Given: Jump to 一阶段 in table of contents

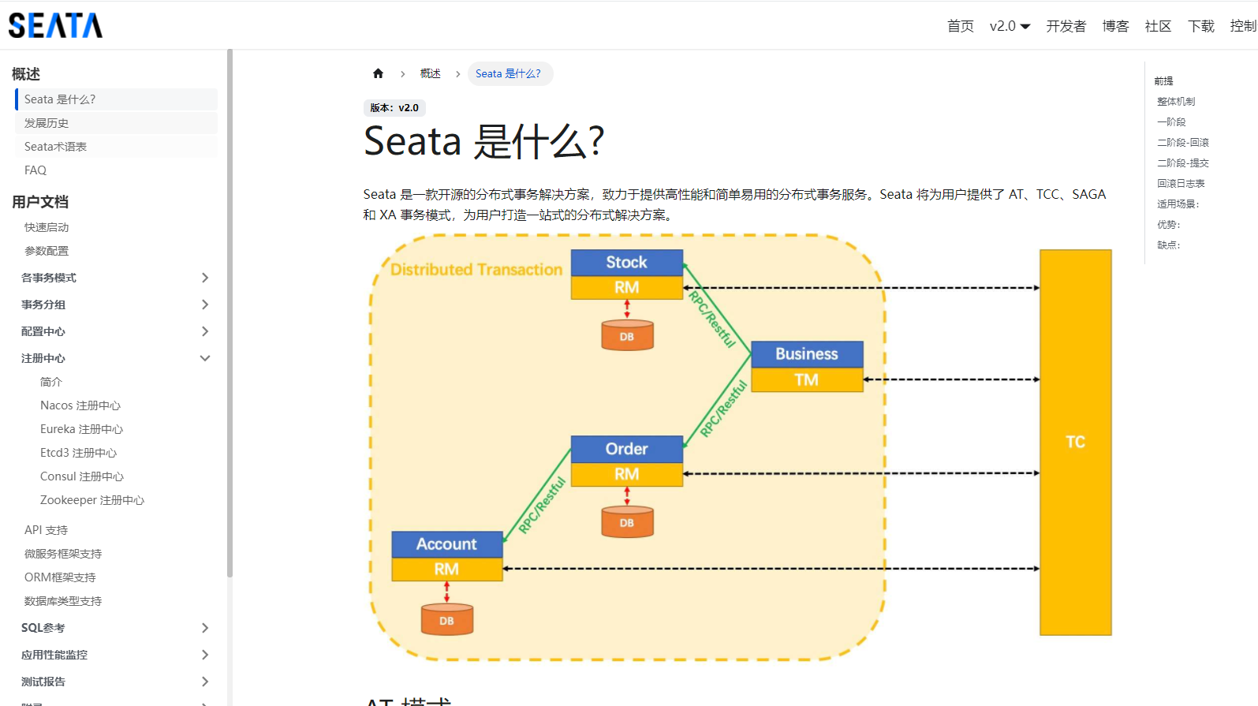Looking at the screenshot, I should tap(1171, 122).
